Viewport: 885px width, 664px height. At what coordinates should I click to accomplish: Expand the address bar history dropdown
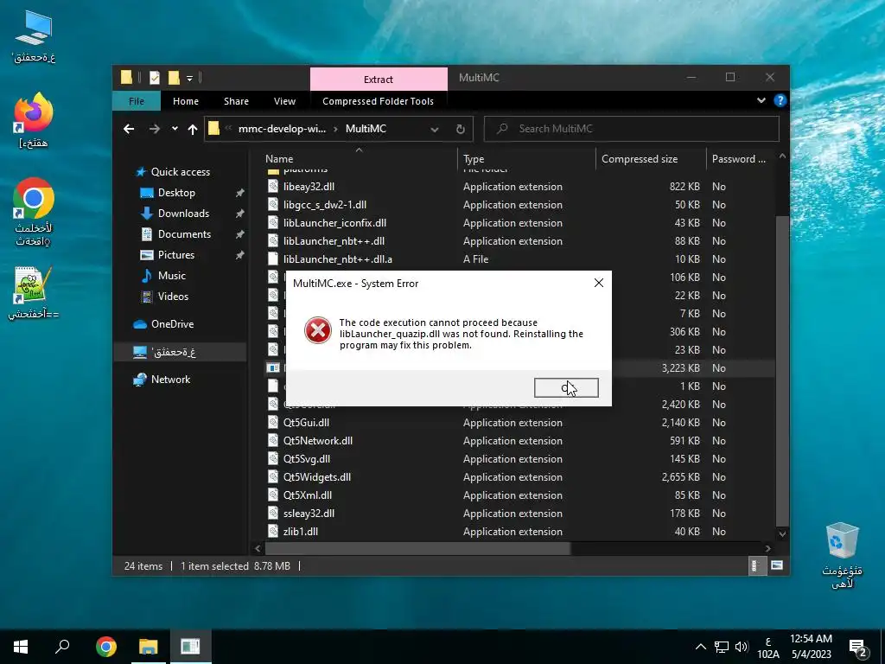coord(435,130)
